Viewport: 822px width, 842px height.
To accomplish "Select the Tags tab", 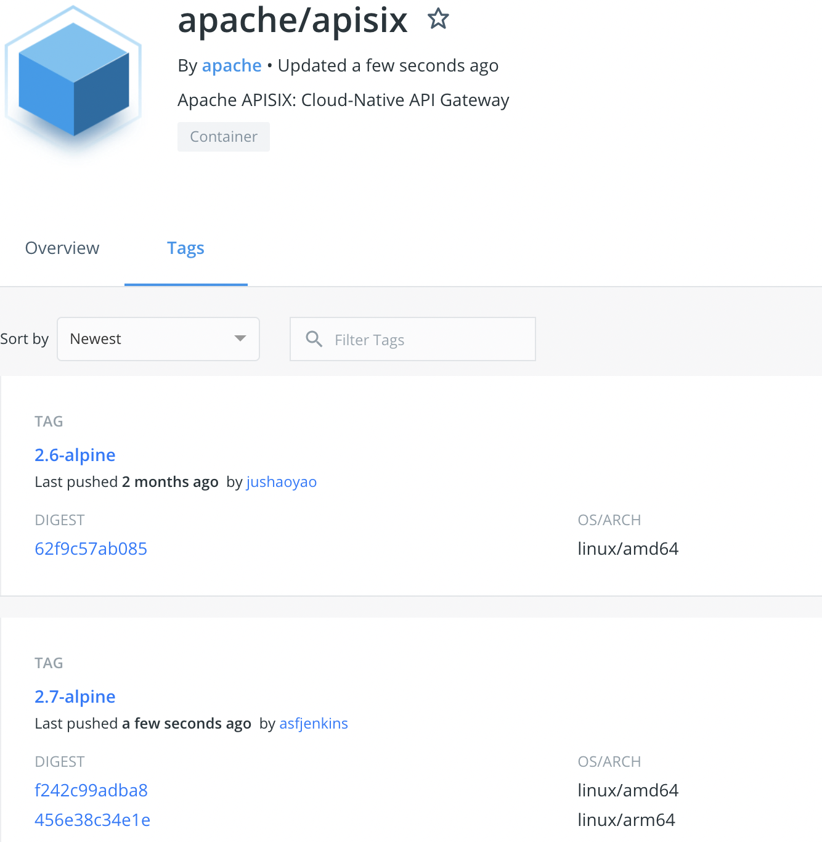I will (185, 248).
